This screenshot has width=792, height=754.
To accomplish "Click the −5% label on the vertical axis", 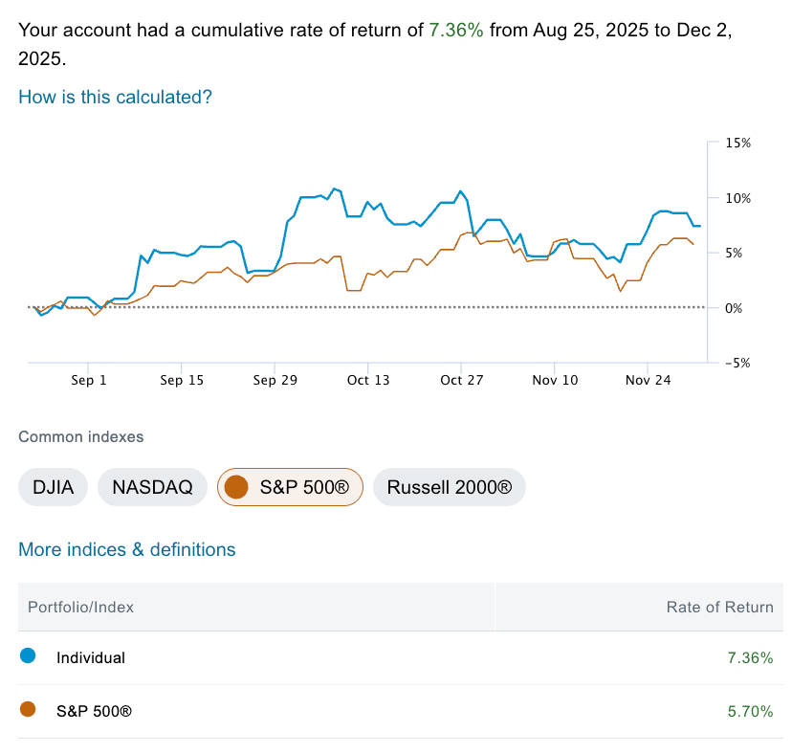I will pos(738,363).
